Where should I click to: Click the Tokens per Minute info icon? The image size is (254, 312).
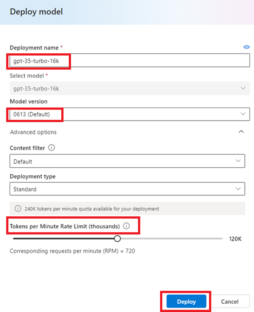(x=126, y=226)
